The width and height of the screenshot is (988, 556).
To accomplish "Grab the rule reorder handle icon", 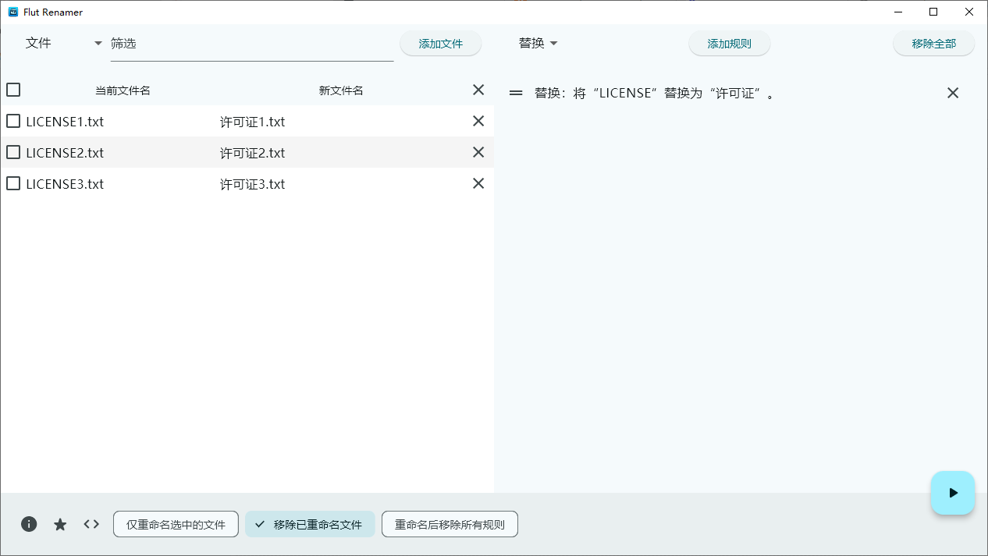I will click(516, 93).
